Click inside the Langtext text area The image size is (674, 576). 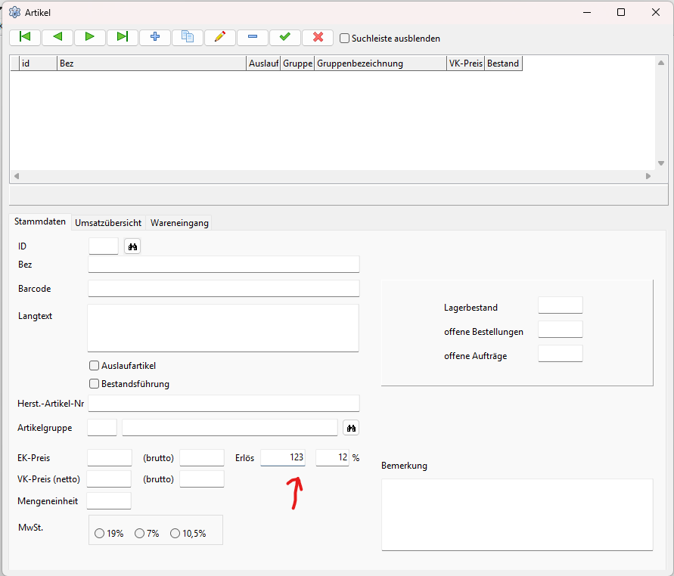point(223,328)
